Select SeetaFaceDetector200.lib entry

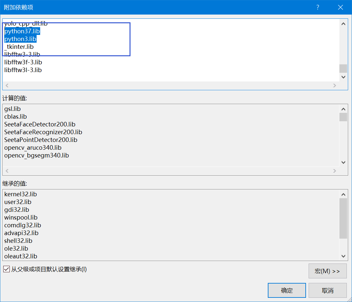pyautogui.click(x=40, y=124)
